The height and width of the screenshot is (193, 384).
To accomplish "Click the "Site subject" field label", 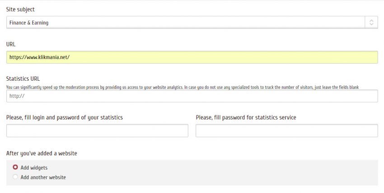I will 20,9.
